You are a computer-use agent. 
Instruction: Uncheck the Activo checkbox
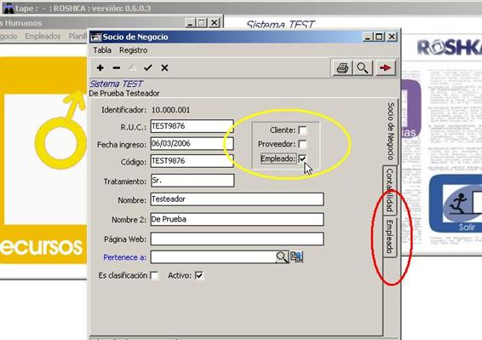click(199, 275)
